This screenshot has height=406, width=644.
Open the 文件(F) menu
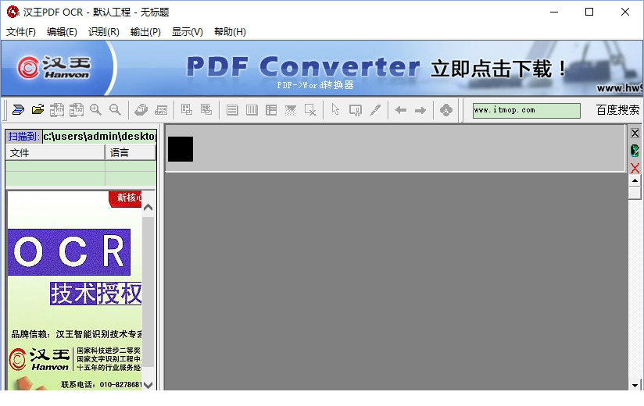click(21, 32)
